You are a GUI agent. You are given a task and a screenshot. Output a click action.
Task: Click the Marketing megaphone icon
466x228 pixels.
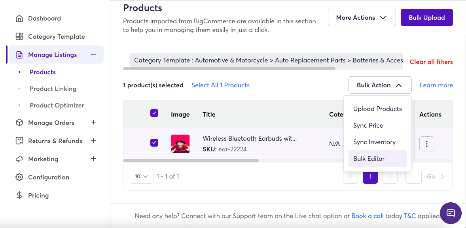[x=19, y=159]
